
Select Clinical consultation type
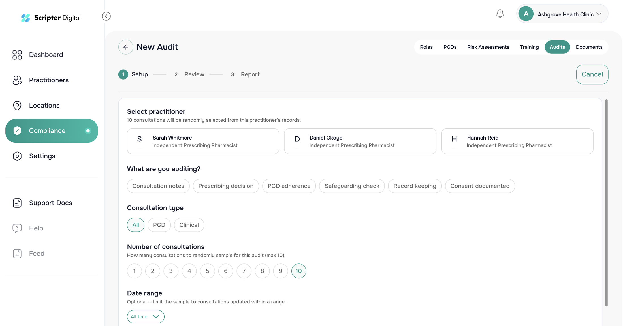189,225
